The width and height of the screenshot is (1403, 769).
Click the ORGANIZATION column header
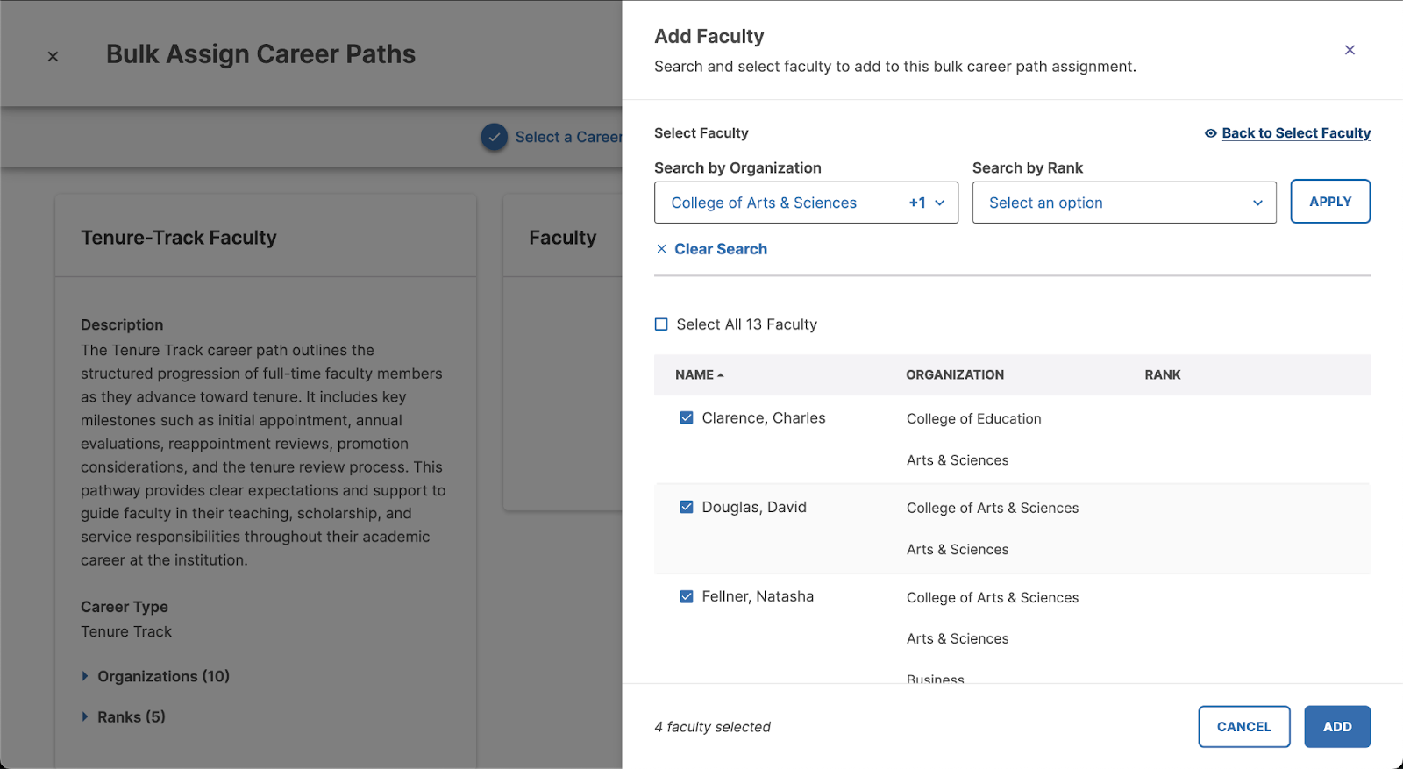coord(955,374)
